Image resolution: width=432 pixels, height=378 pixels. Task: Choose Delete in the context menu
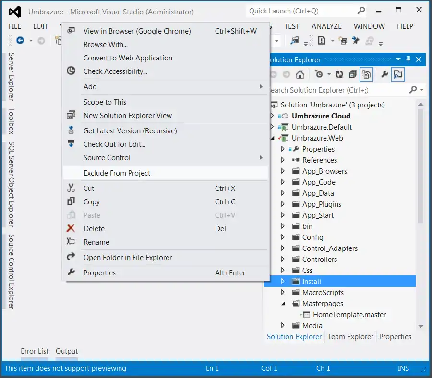[x=166, y=229]
